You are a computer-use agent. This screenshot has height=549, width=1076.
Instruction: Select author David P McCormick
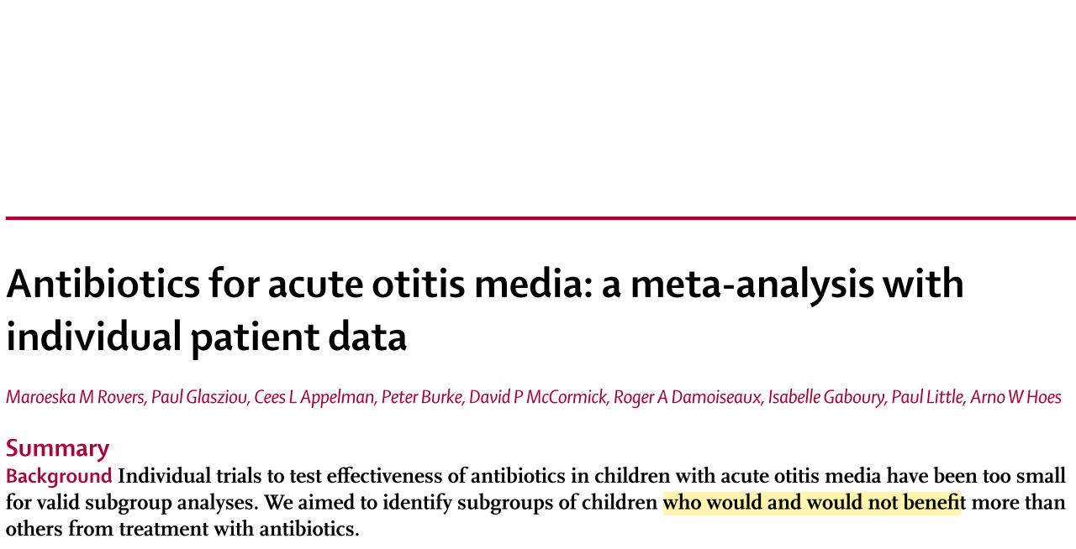click(537, 396)
